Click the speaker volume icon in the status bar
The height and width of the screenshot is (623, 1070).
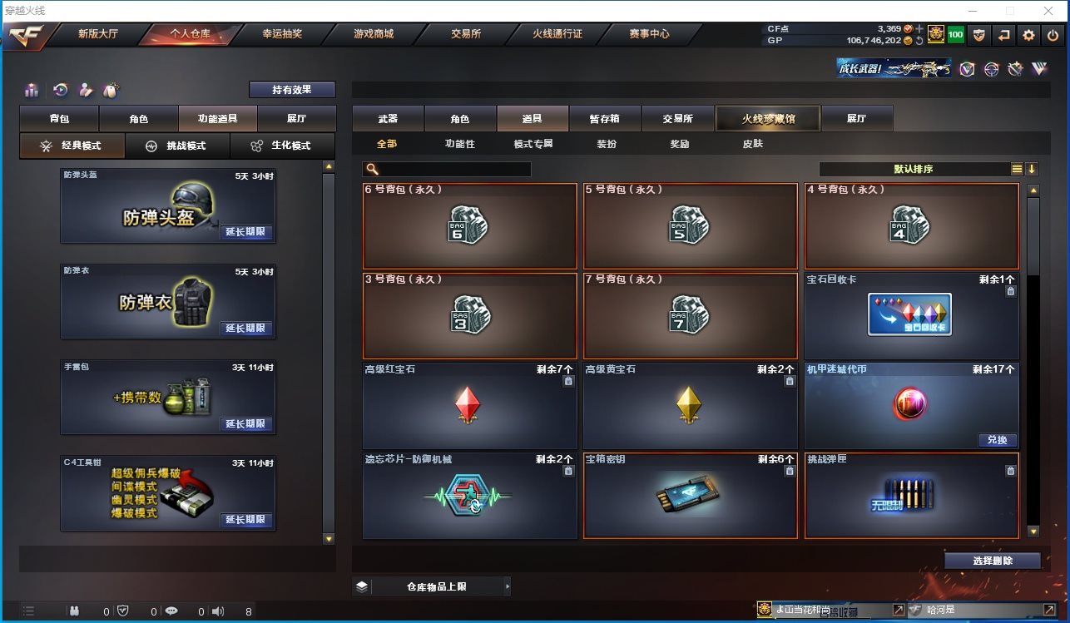pos(218,611)
